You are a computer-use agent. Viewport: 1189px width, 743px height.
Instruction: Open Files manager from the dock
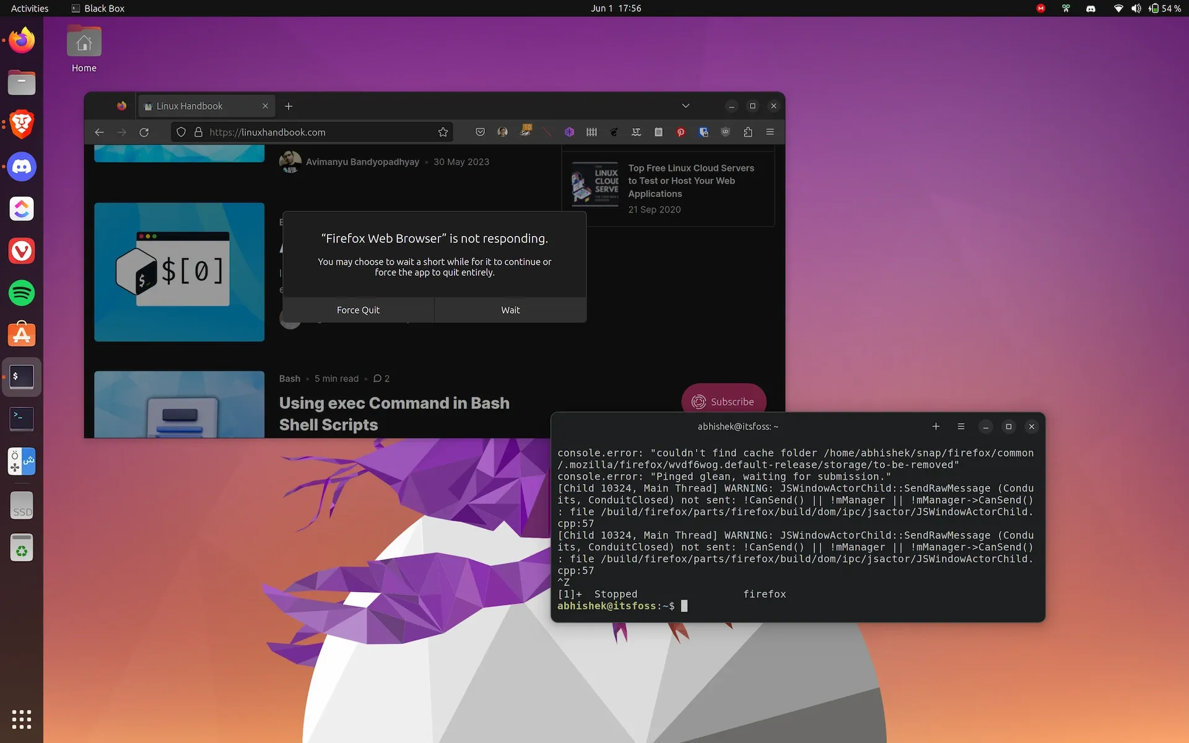point(22,82)
